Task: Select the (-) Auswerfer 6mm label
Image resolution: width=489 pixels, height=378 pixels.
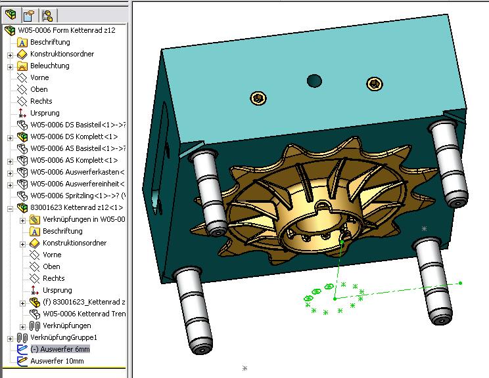Action: (x=60, y=349)
